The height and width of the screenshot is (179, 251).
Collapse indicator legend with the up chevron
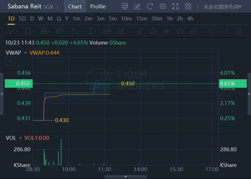coord(10,61)
